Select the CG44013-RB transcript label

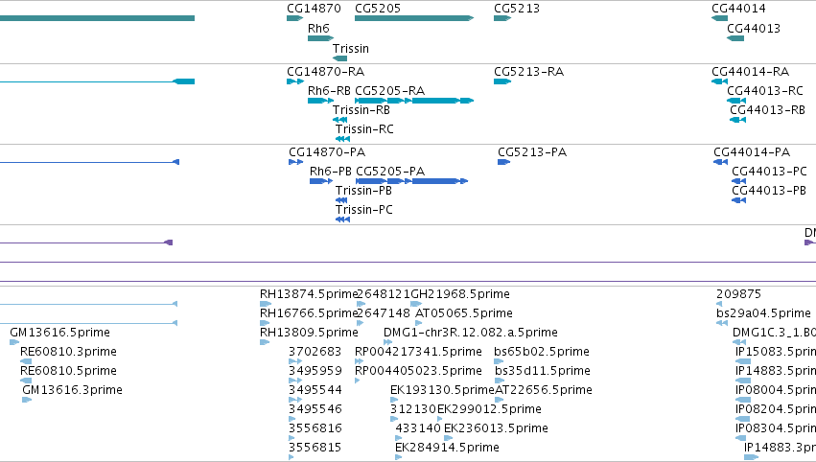point(767,110)
